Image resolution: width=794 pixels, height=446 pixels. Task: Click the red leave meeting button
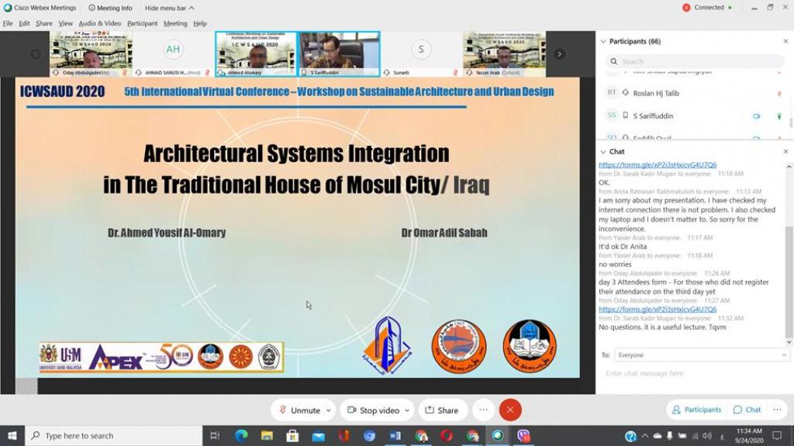[x=509, y=410]
